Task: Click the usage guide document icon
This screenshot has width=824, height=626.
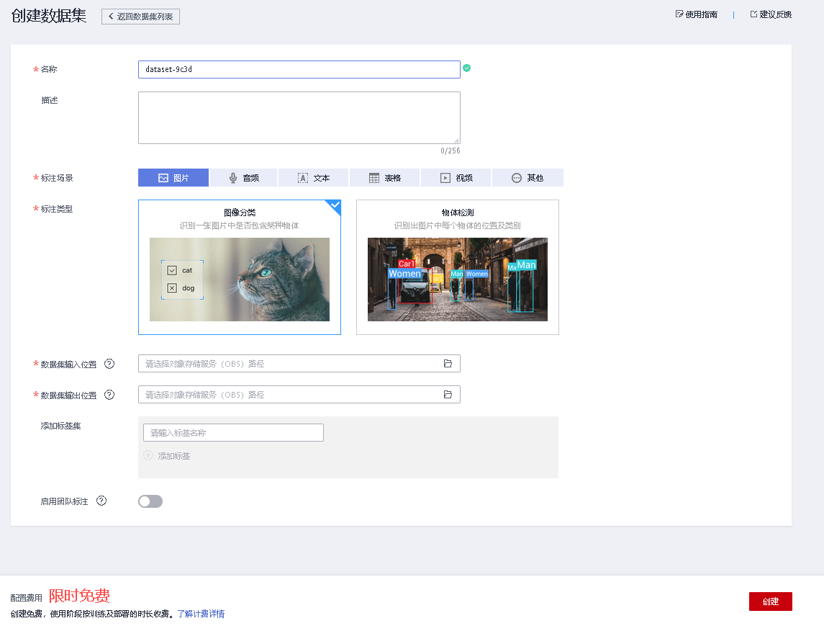Action: (x=679, y=14)
